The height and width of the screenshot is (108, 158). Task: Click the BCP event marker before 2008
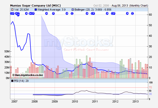(x=31, y=13)
